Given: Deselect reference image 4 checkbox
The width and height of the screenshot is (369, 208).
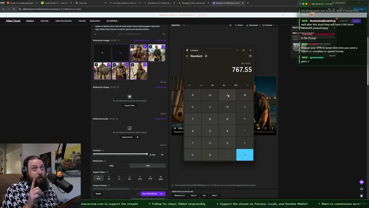Looking at the screenshot, I should [x=127, y=65].
